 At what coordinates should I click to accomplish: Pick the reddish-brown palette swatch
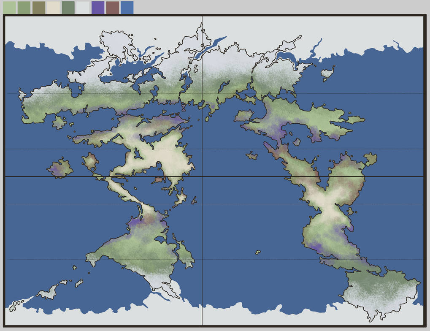[113, 8]
